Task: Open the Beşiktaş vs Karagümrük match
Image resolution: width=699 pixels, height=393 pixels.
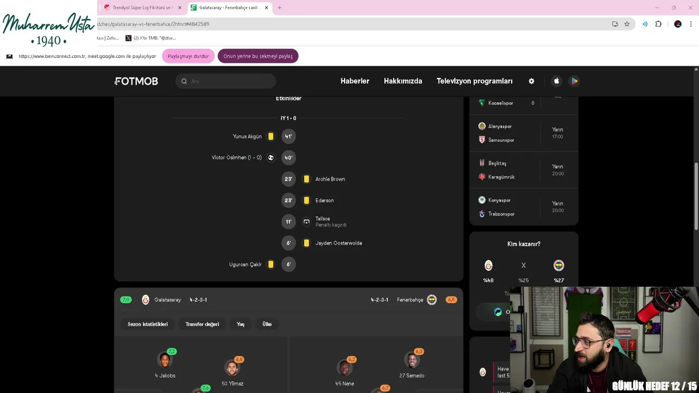Action: (x=524, y=170)
